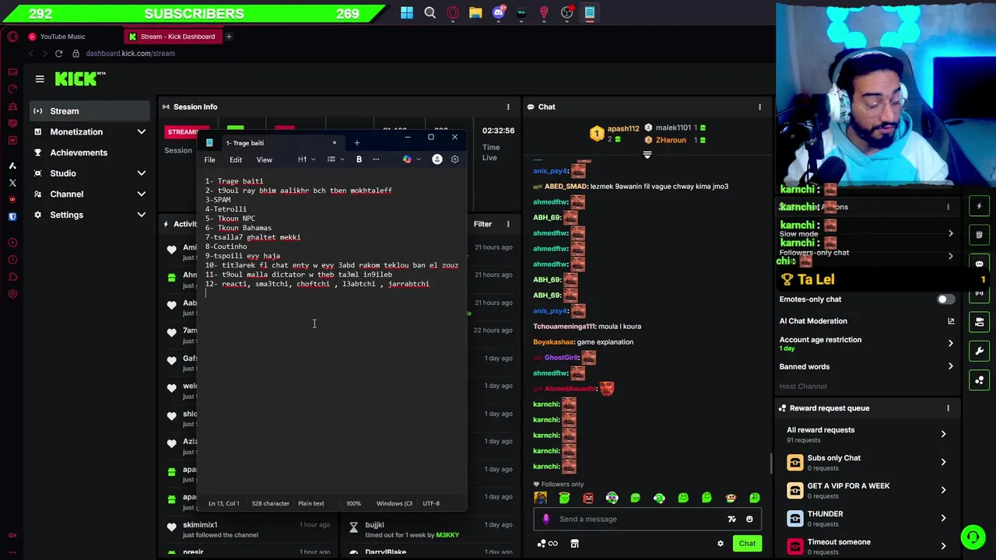Send message with green Chat button

[747, 544]
